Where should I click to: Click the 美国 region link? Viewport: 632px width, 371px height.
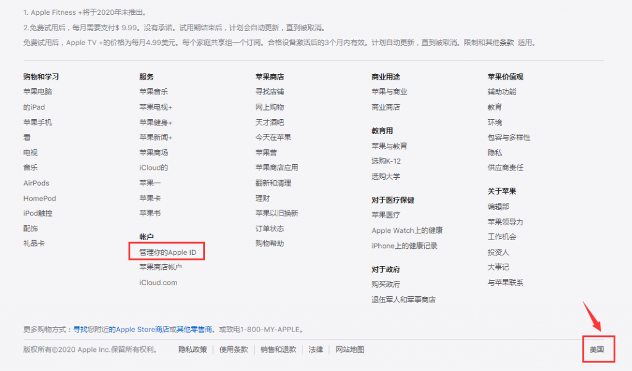597,349
